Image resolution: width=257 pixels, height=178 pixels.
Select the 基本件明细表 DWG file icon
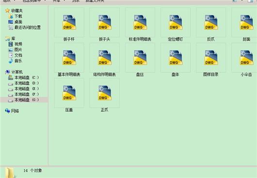click(69, 58)
